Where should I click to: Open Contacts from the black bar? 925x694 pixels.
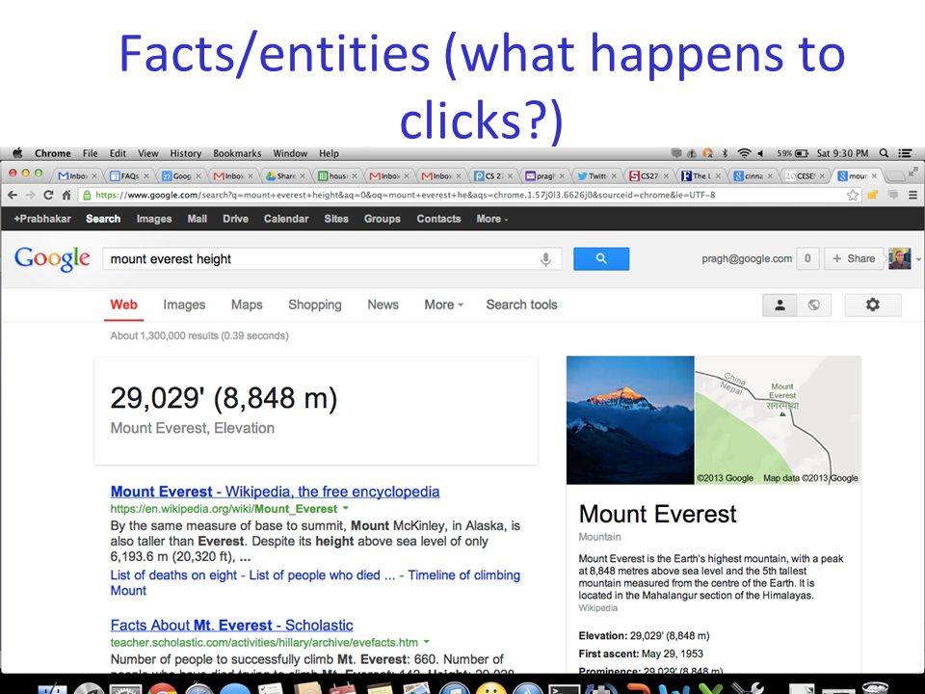click(439, 219)
